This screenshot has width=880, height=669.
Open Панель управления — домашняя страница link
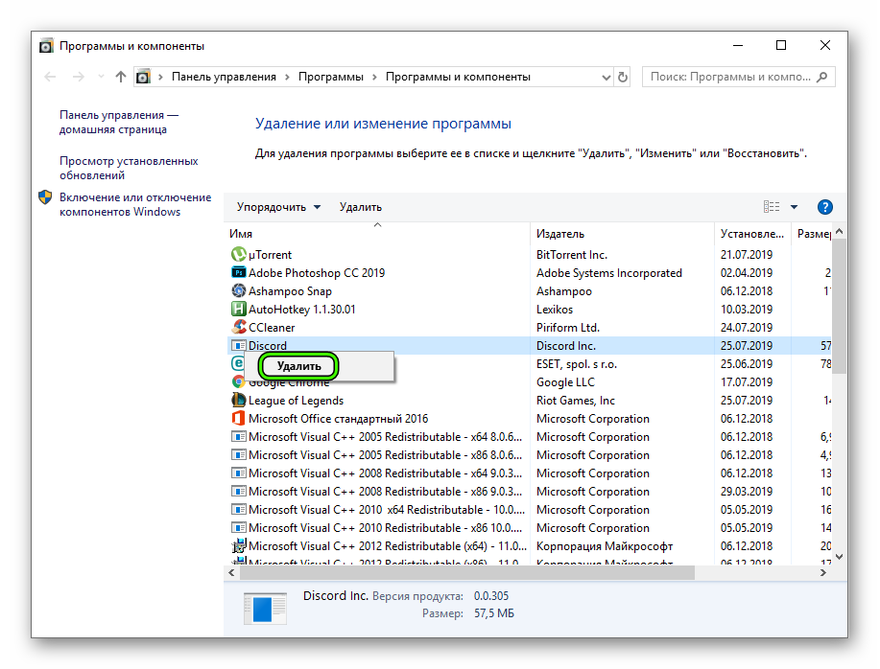(118, 122)
